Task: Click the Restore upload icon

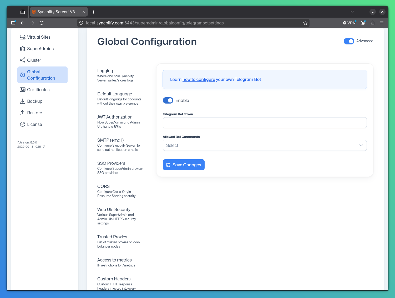Action: click(x=23, y=113)
